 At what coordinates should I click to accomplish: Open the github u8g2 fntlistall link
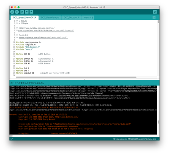click(43, 38)
